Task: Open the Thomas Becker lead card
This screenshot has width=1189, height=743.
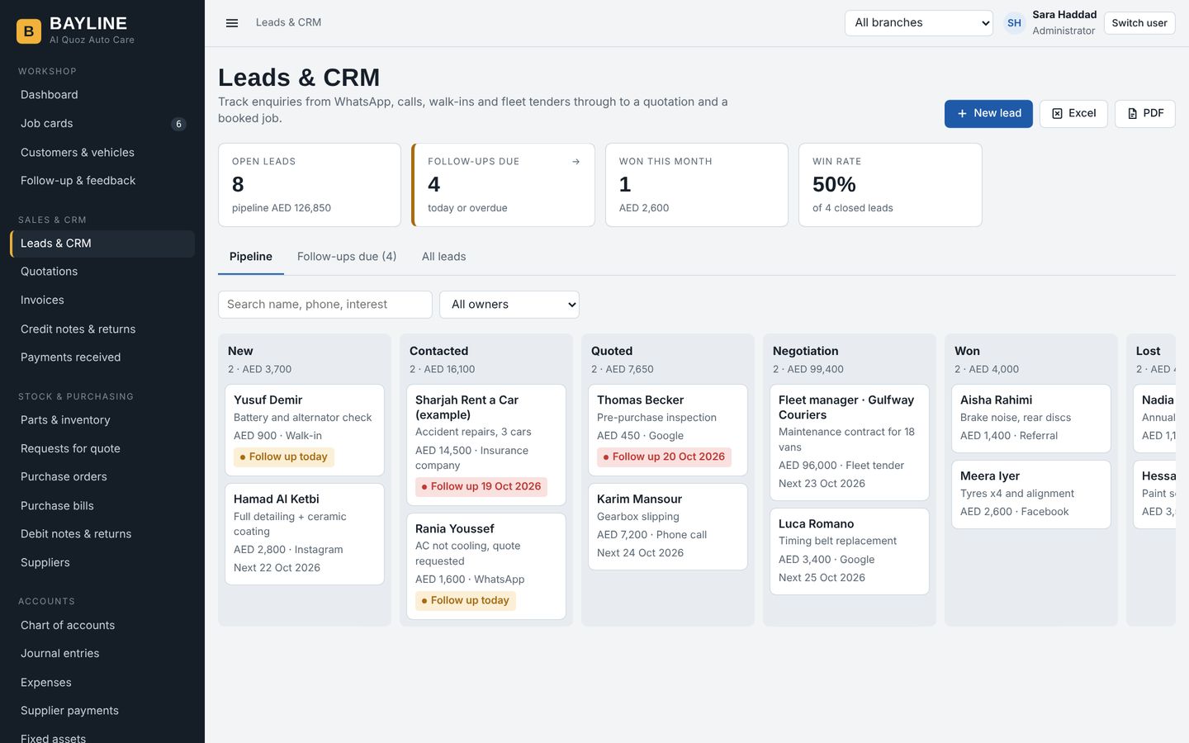Action: pyautogui.click(x=668, y=430)
